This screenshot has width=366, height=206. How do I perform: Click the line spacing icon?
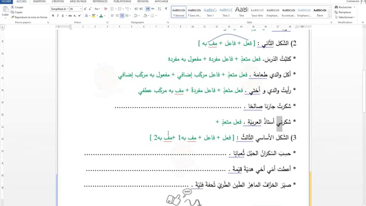[136, 15]
